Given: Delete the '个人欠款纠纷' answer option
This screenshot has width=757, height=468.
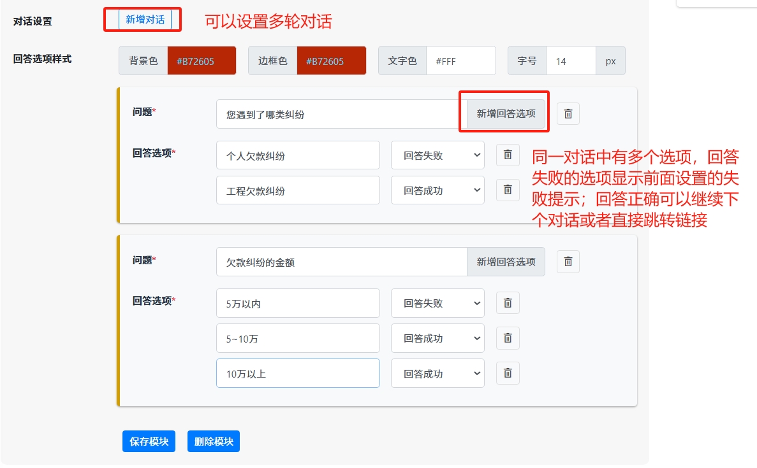Looking at the screenshot, I should pyautogui.click(x=508, y=155).
